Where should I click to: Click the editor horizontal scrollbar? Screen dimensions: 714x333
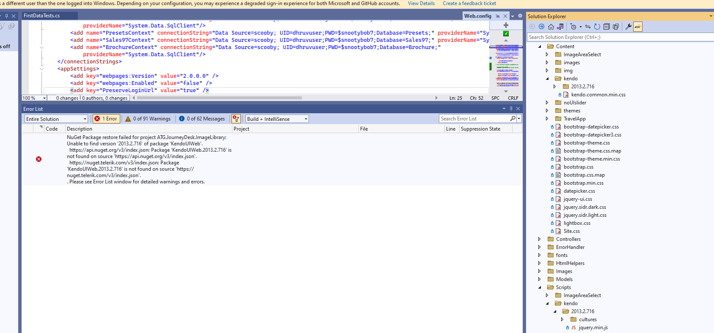point(219,98)
